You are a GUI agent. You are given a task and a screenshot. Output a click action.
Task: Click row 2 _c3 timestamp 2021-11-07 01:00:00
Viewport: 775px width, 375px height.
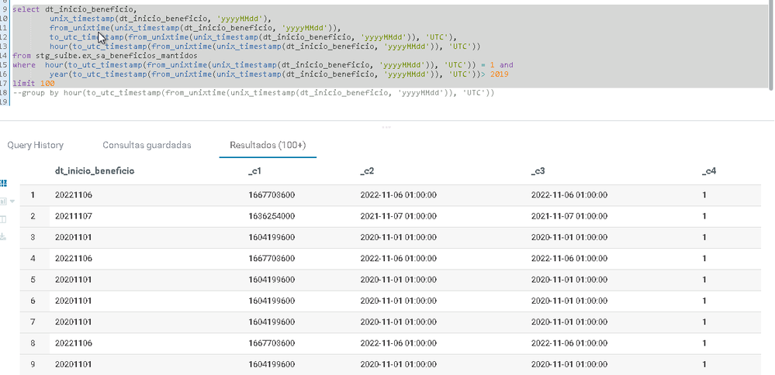click(569, 216)
